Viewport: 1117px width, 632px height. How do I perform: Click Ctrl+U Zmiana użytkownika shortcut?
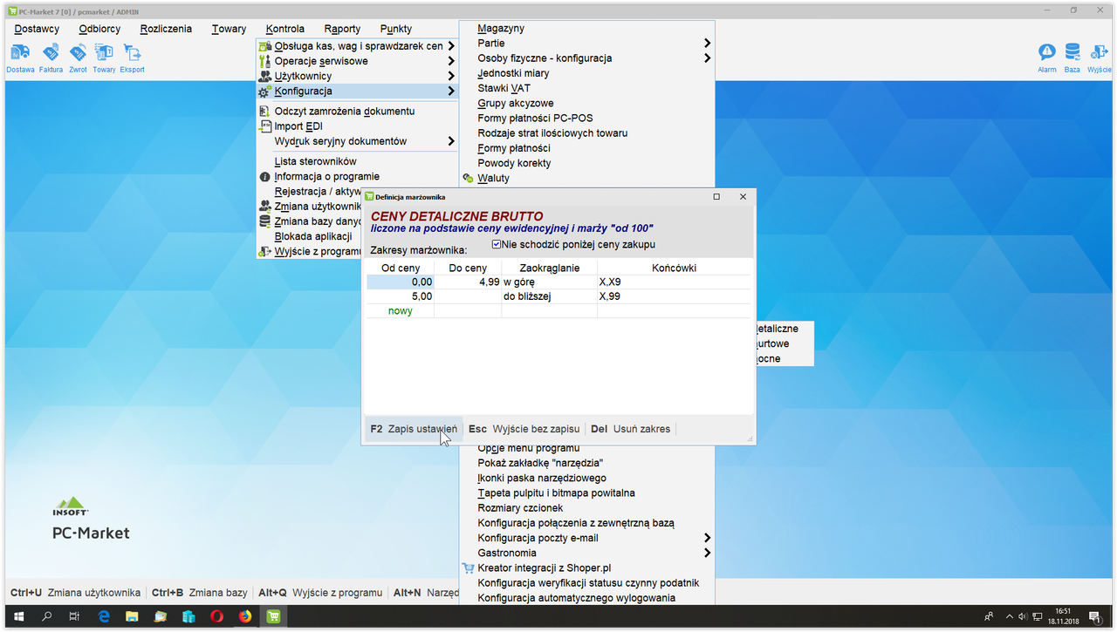click(x=75, y=593)
